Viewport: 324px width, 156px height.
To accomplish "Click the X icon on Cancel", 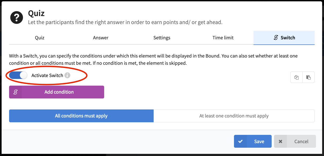I will (280, 141).
